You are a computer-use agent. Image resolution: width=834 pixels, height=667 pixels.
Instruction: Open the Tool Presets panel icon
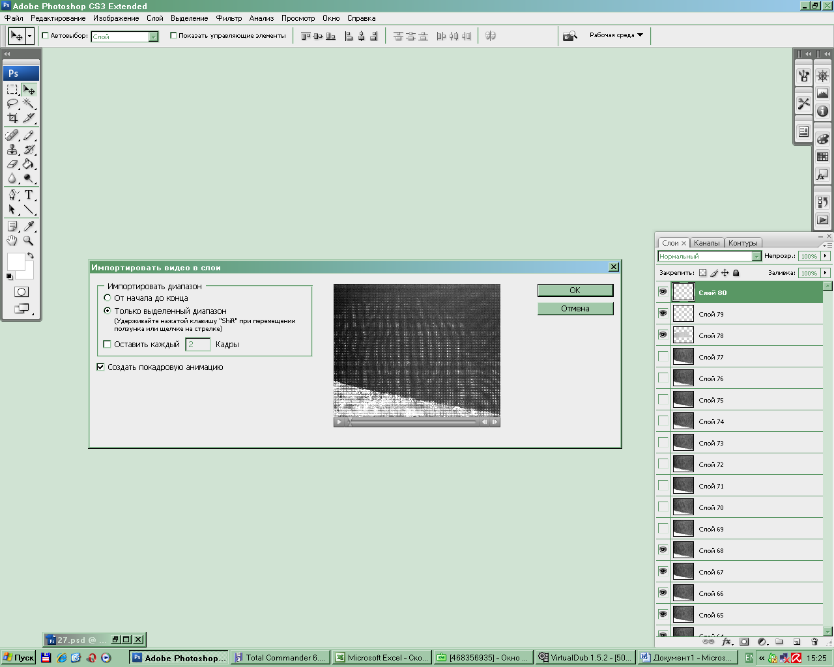[804, 104]
